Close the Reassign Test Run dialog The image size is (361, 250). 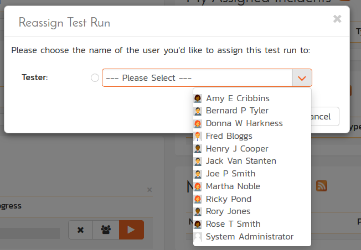(x=337, y=19)
